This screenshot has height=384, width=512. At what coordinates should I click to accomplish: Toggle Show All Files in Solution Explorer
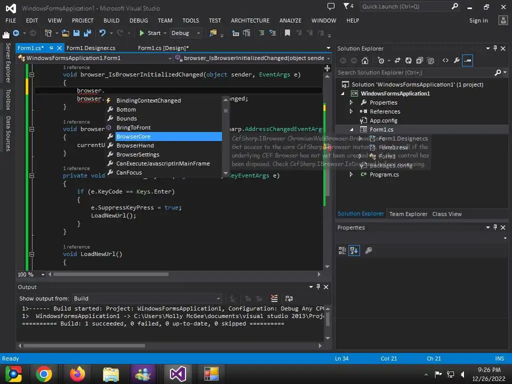430,60
